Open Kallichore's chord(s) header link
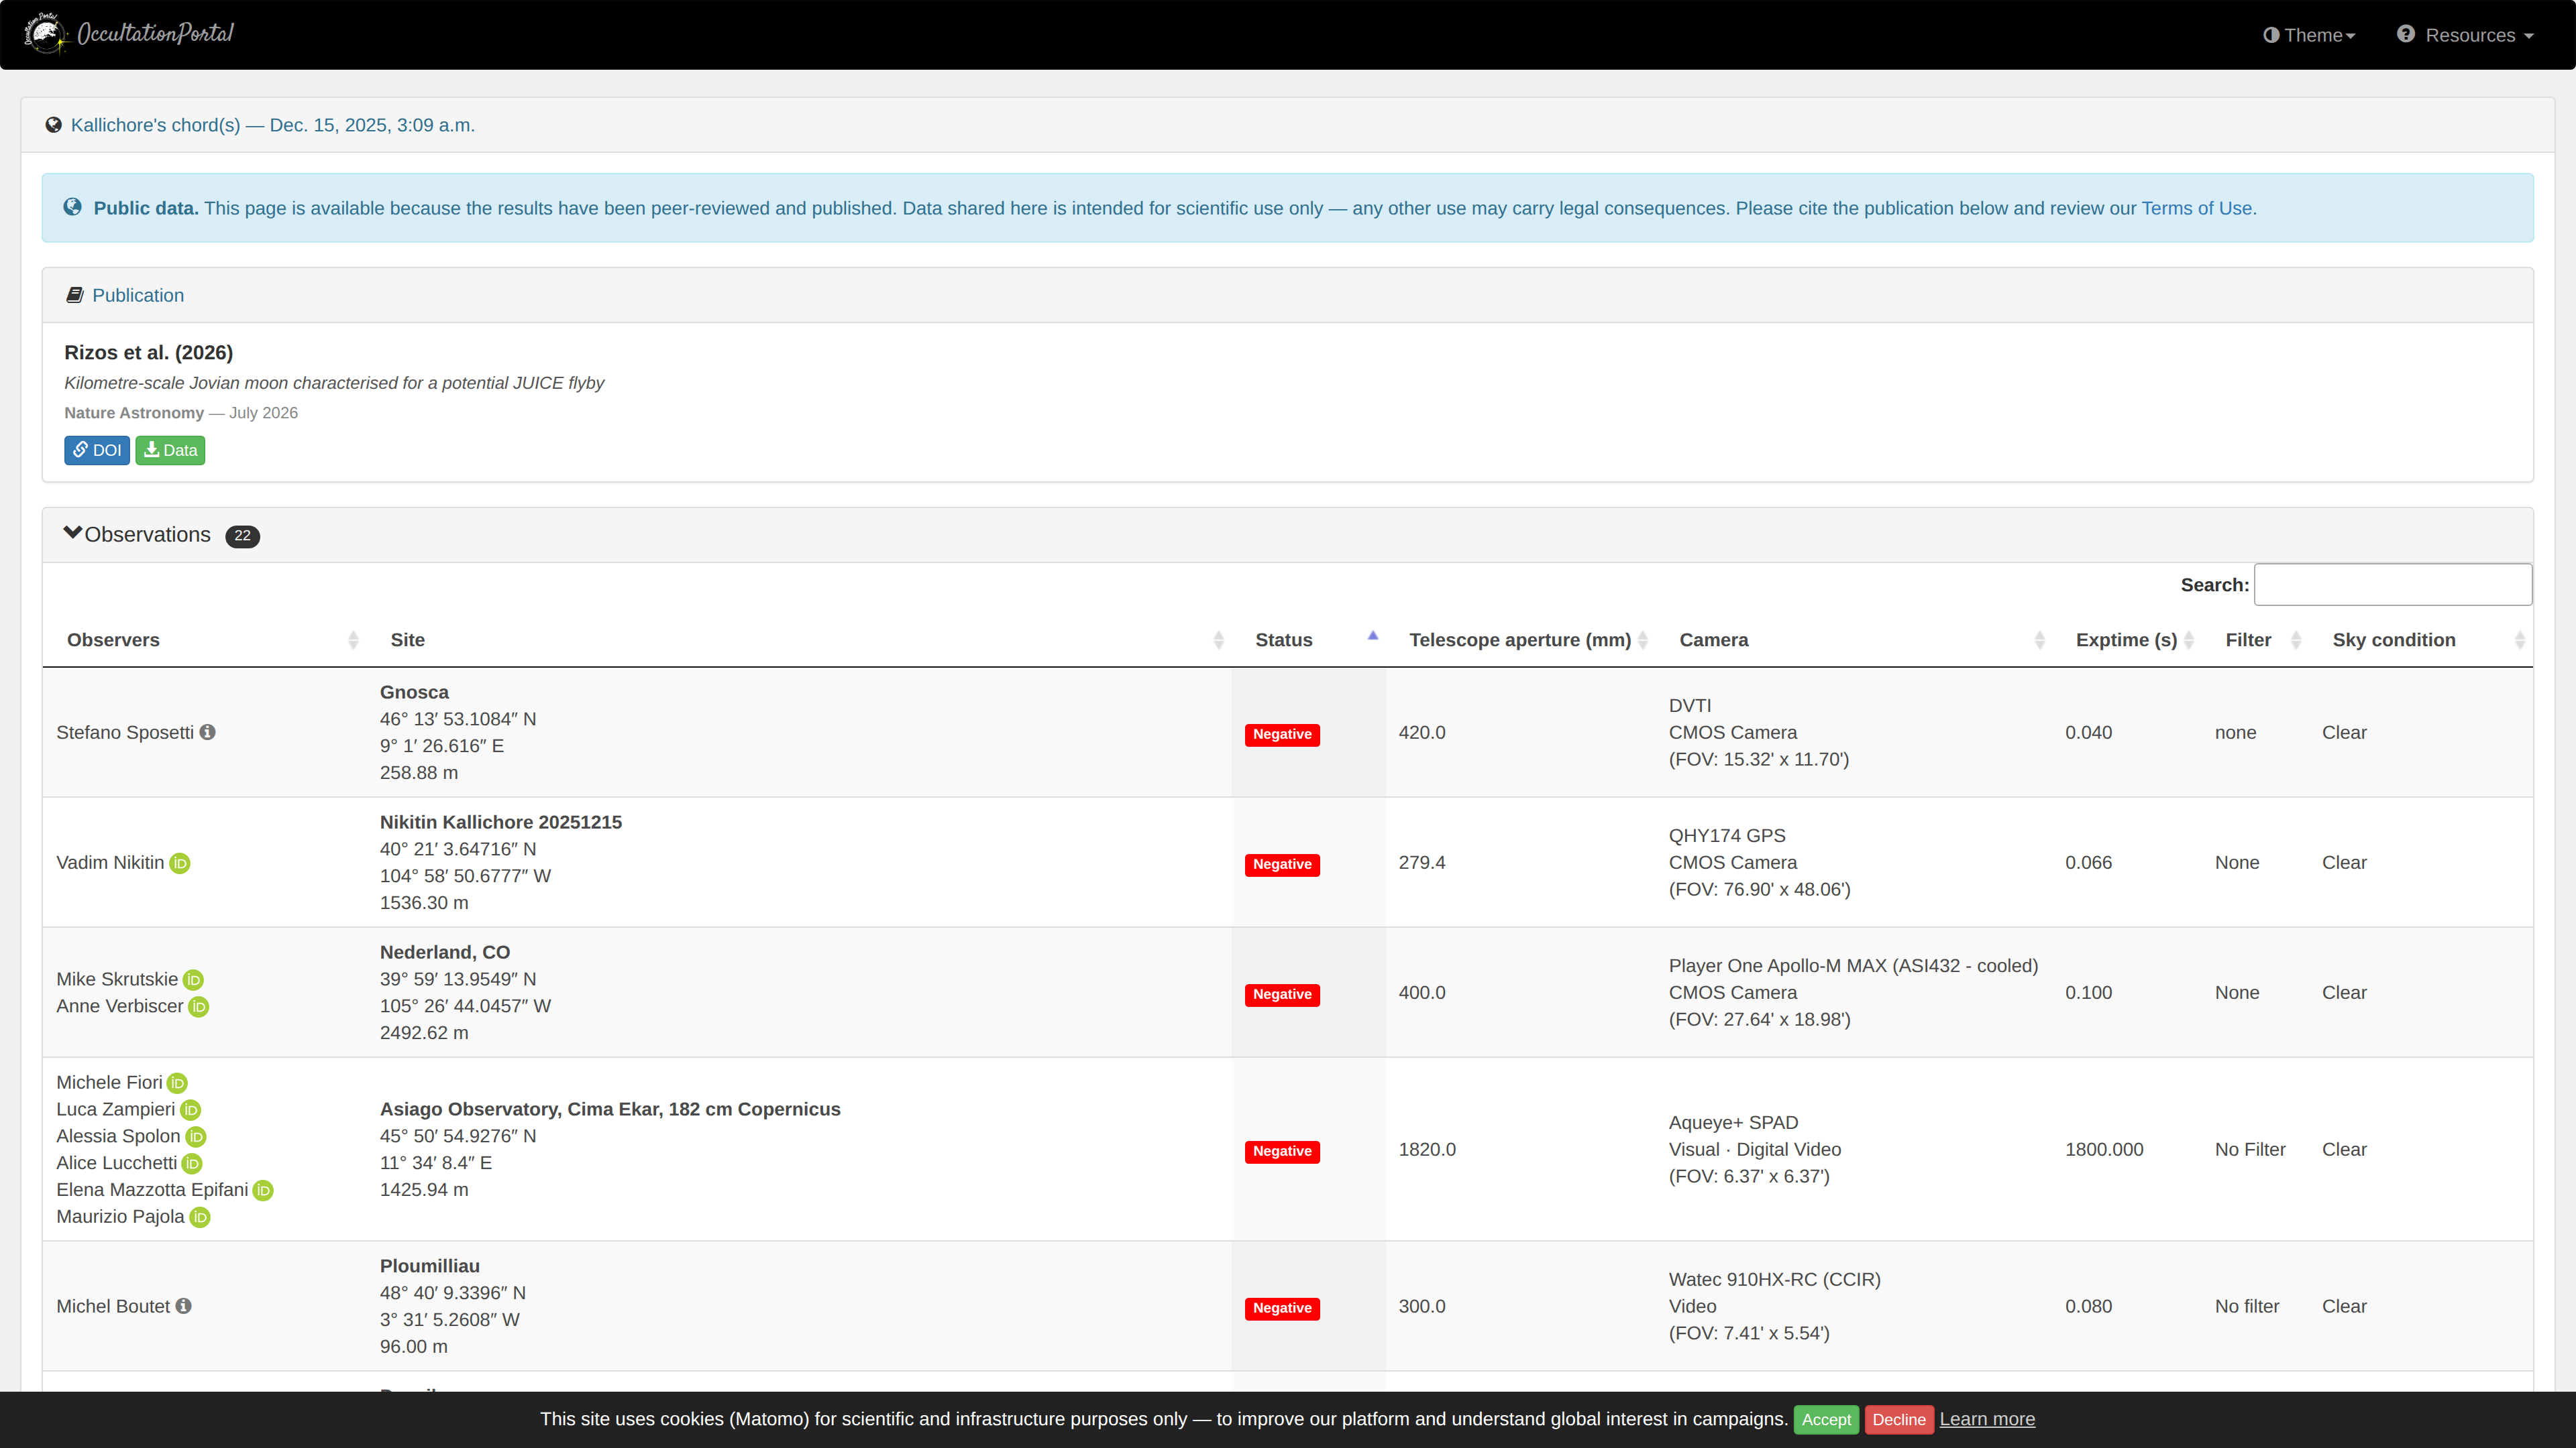 click(273, 125)
